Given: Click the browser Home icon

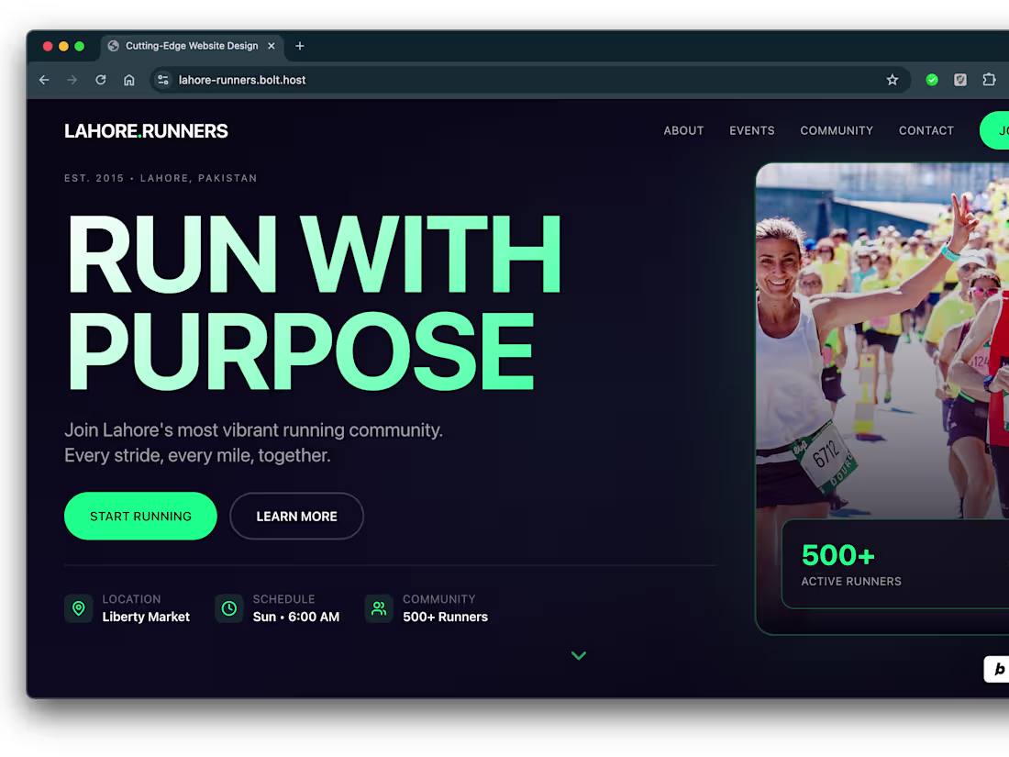Looking at the screenshot, I should point(129,80).
